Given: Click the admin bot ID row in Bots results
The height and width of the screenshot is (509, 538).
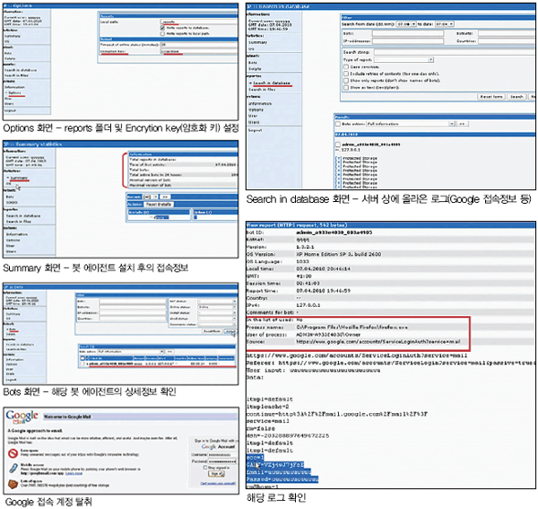Looking at the screenshot, I should [x=157, y=364].
